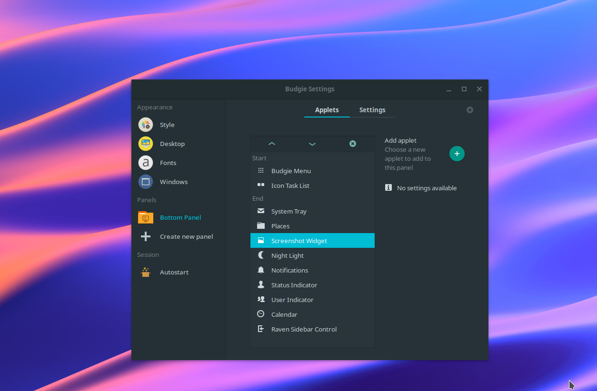Click the Notifications bell icon
597x391 pixels.
coord(261,270)
